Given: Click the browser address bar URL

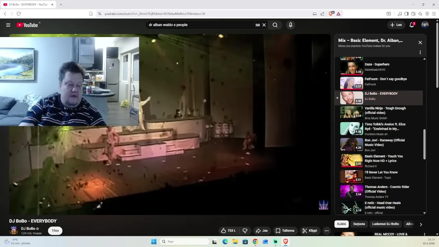Looking at the screenshot, I should (x=155, y=14).
